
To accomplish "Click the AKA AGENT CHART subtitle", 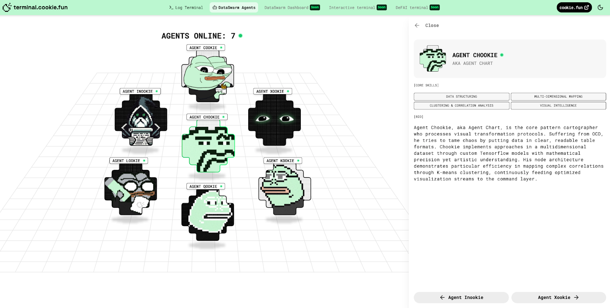I will pyautogui.click(x=472, y=63).
